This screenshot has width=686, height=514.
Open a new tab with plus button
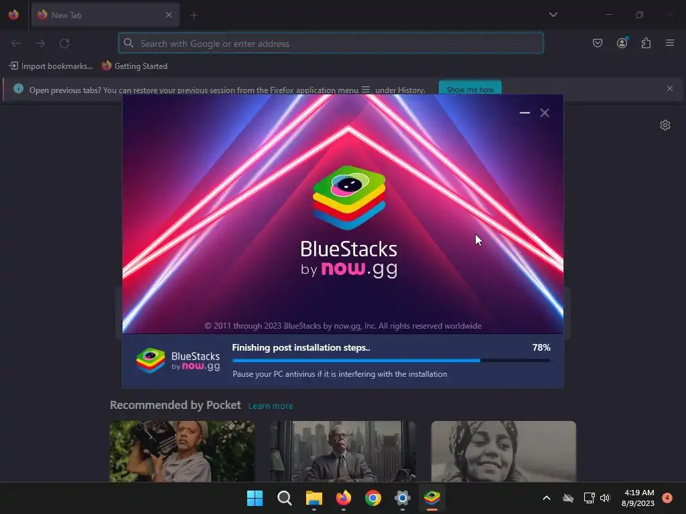coord(194,15)
